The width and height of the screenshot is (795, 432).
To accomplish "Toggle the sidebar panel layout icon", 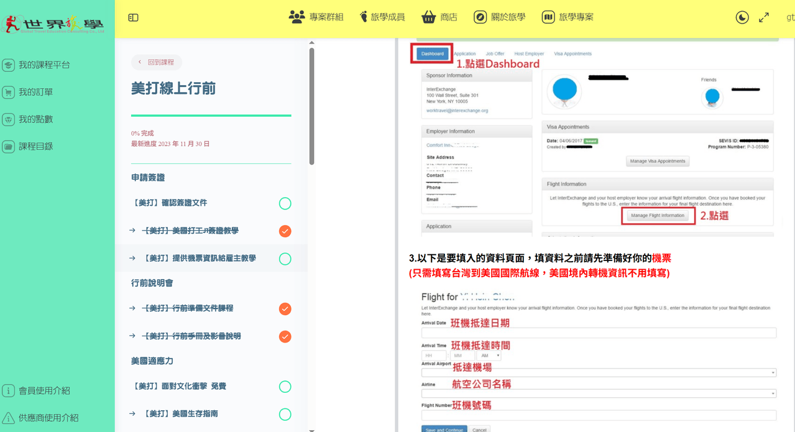I will pos(133,17).
